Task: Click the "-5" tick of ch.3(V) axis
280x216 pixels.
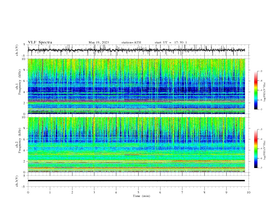Action: [x=24, y=187]
